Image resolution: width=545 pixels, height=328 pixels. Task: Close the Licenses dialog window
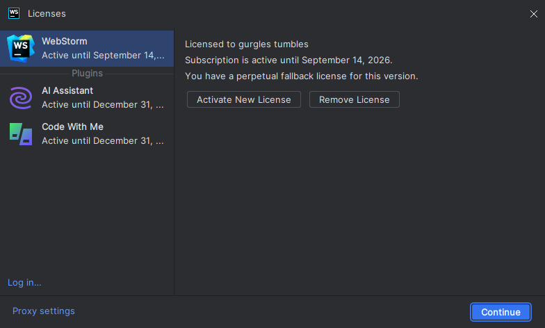pos(533,13)
